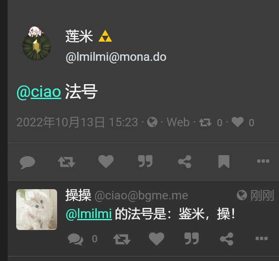This screenshot has width=279, height=261.
Task: Bookmark 莲米's main post
Action: [224, 162]
